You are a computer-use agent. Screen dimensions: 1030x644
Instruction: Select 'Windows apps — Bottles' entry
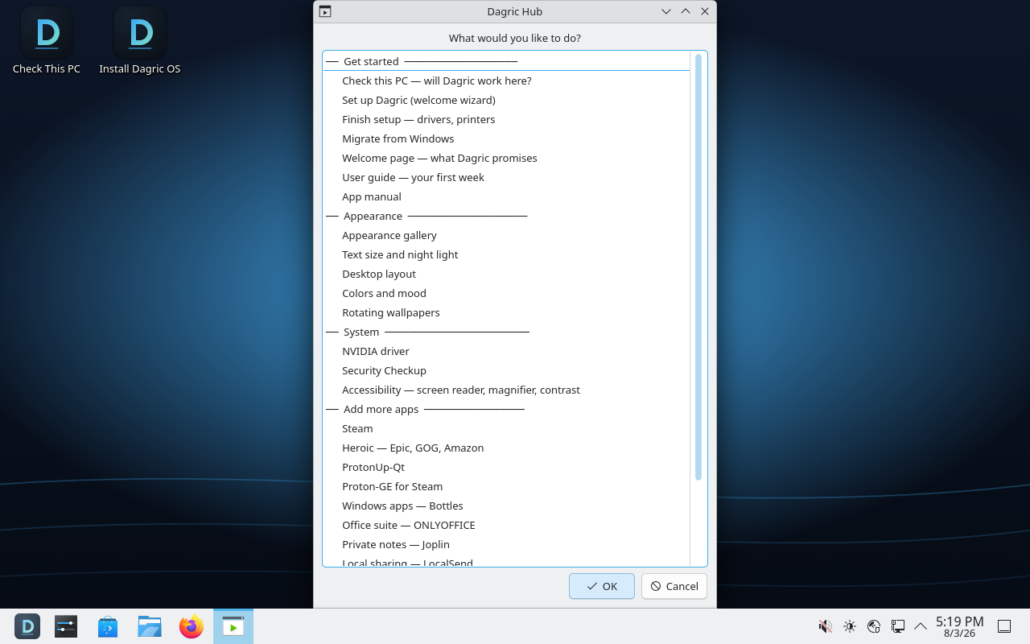(x=506, y=506)
